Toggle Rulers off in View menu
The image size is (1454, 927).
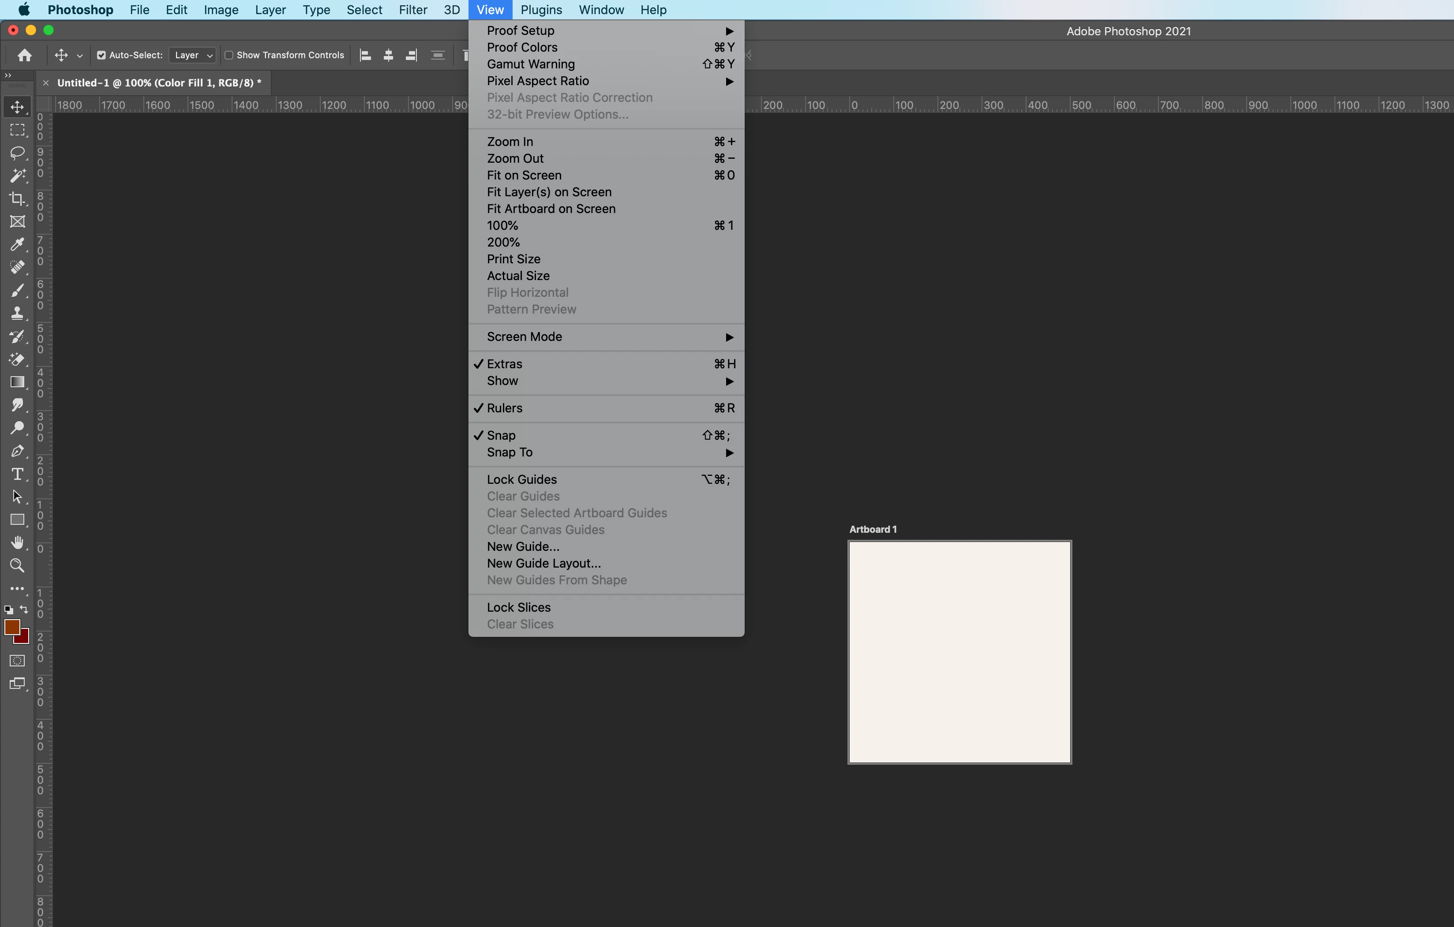pos(504,408)
